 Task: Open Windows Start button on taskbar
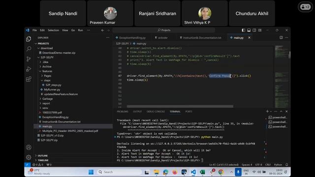[91, 172]
